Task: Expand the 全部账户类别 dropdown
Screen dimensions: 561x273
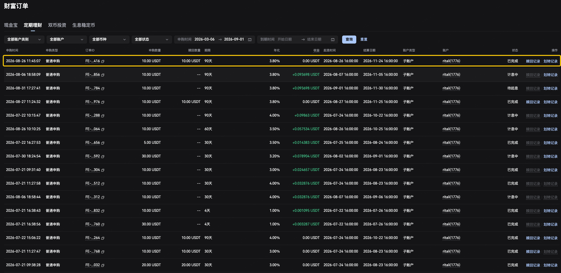Action: pos(25,39)
